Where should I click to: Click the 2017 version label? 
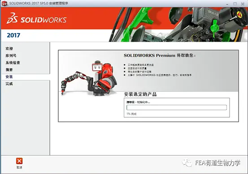point(13,35)
